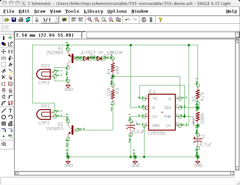Run a script with SCR button
The image size is (240, 185).
(74, 20)
